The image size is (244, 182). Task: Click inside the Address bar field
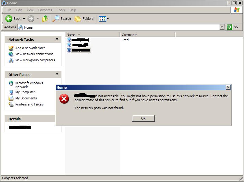coord(119,27)
